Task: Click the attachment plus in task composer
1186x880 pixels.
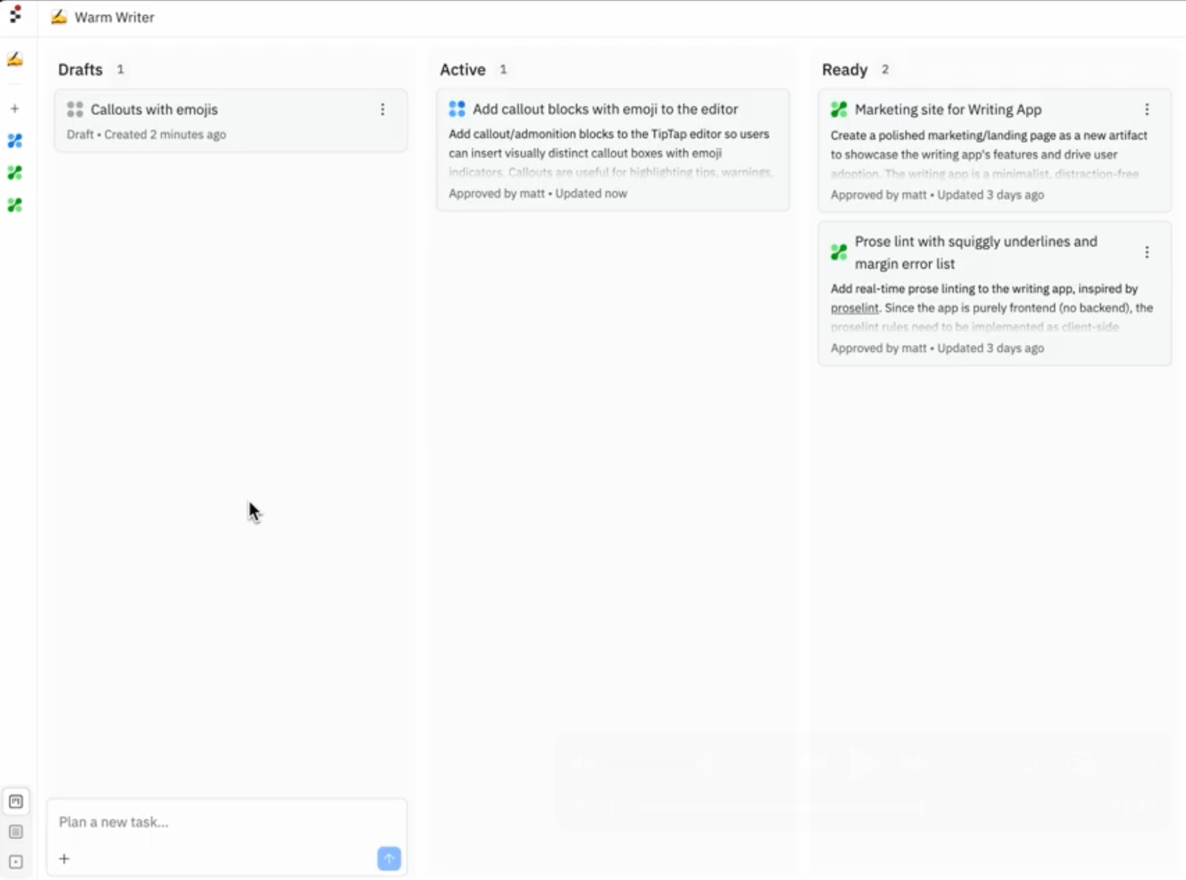Action: click(x=65, y=858)
